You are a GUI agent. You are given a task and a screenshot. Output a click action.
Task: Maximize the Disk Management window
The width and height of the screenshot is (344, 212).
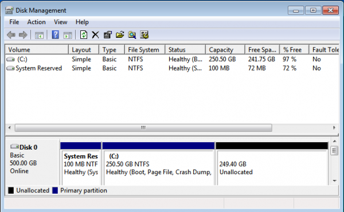pos(313,10)
